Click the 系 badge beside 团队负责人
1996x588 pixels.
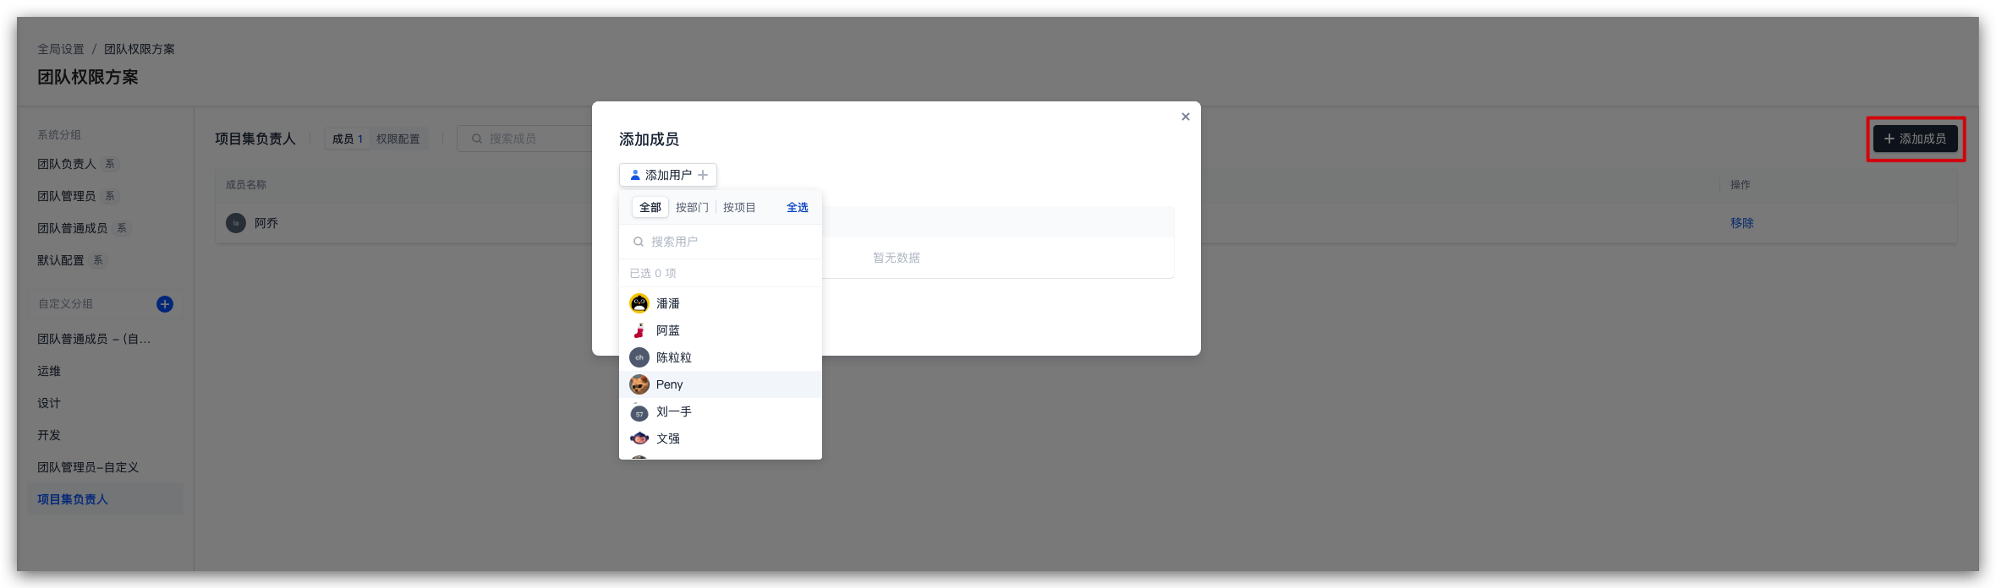[x=110, y=164]
